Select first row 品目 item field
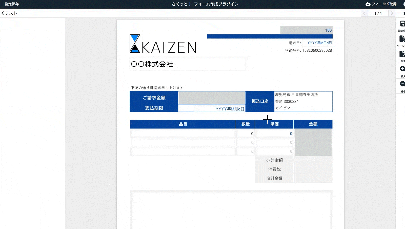This screenshot has height=229, width=405. pos(183,133)
